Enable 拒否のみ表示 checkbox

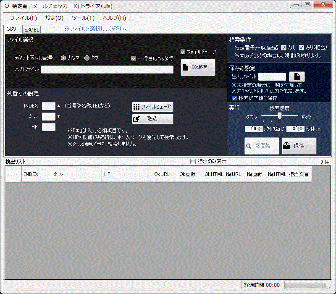click(x=193, y=161)
